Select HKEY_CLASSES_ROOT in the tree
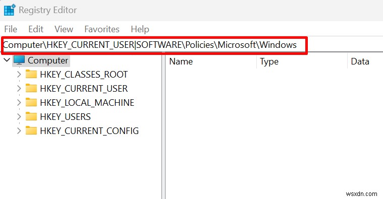 [84, 75]
